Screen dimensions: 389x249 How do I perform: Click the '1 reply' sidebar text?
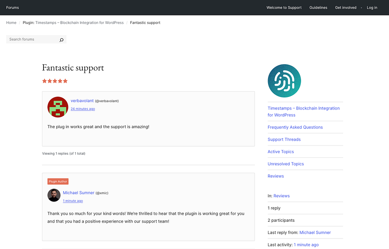tap(274, 208)
